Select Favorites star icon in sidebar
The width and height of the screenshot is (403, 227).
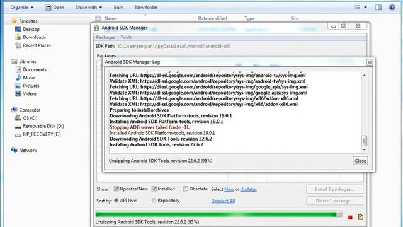(14, 21)
